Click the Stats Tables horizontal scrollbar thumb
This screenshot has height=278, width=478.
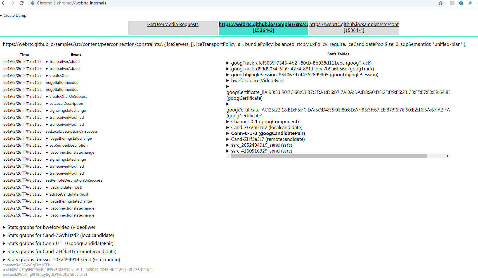[329, 156]
